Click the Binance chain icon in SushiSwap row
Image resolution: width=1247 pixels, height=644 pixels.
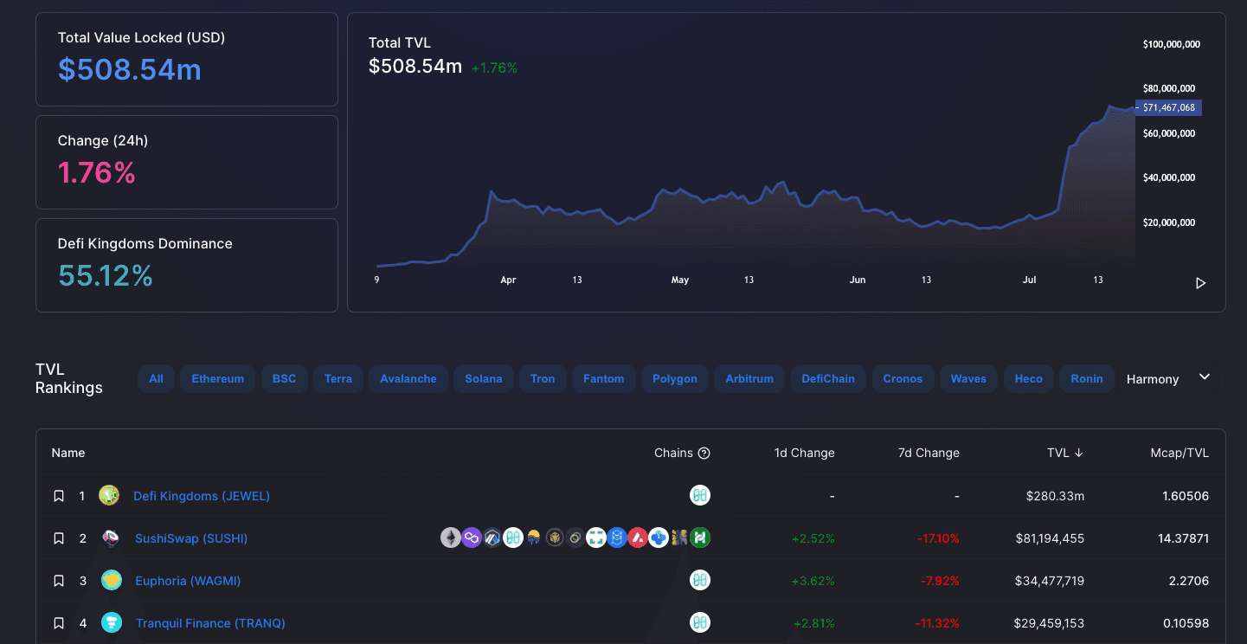pyautogui.click(x=555, y=538)
